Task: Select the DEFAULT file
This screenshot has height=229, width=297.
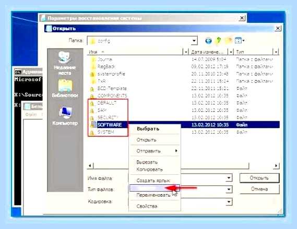Action: point(107,103)
